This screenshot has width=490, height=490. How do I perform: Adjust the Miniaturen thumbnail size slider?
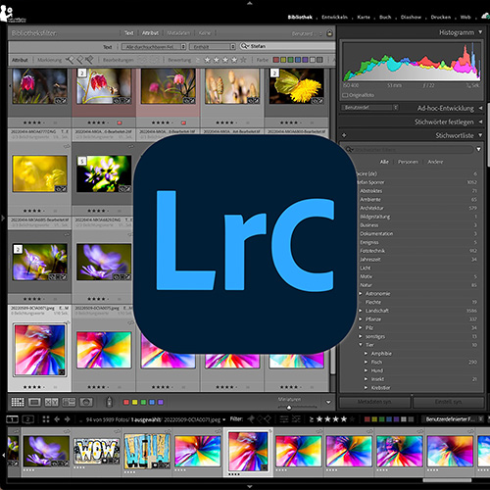[x=289, y=407]
